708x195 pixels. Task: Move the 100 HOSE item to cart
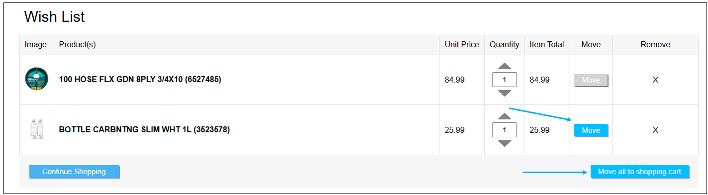[x=591, y=80]
